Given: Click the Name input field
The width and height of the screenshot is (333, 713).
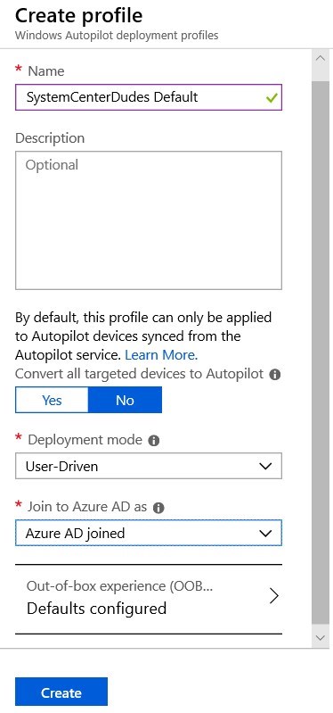Looking at the screenshot, I should coord(149,97).
